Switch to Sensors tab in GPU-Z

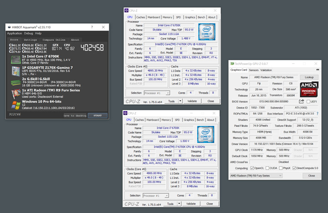click(x=254, y=70)
